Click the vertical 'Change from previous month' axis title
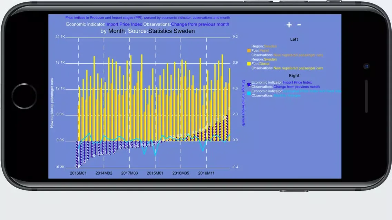Image resolution: width=392 pixels, height=220 pixels. pyautogui.click(x=244, y=103)
